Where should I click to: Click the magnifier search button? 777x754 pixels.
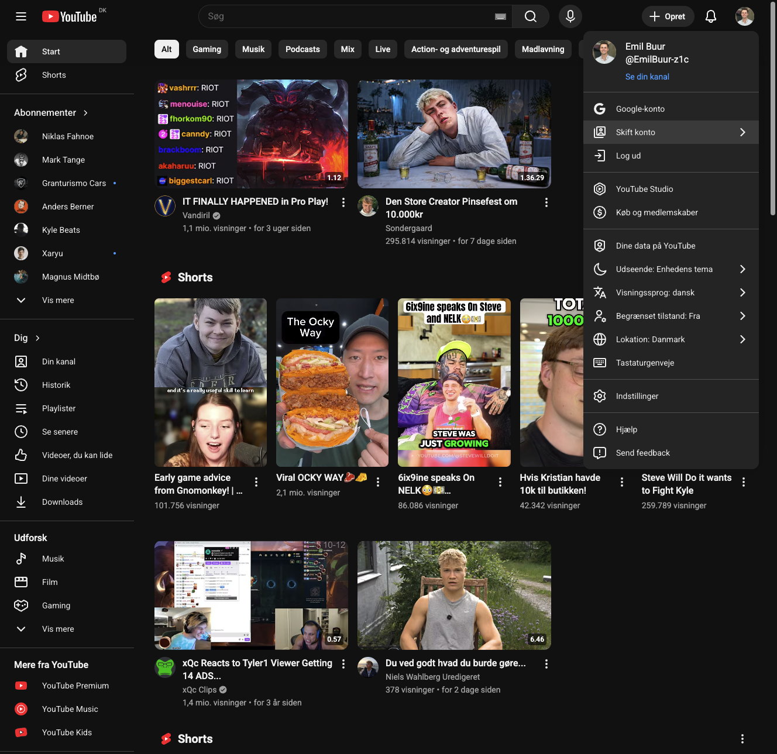pos(531,16)
